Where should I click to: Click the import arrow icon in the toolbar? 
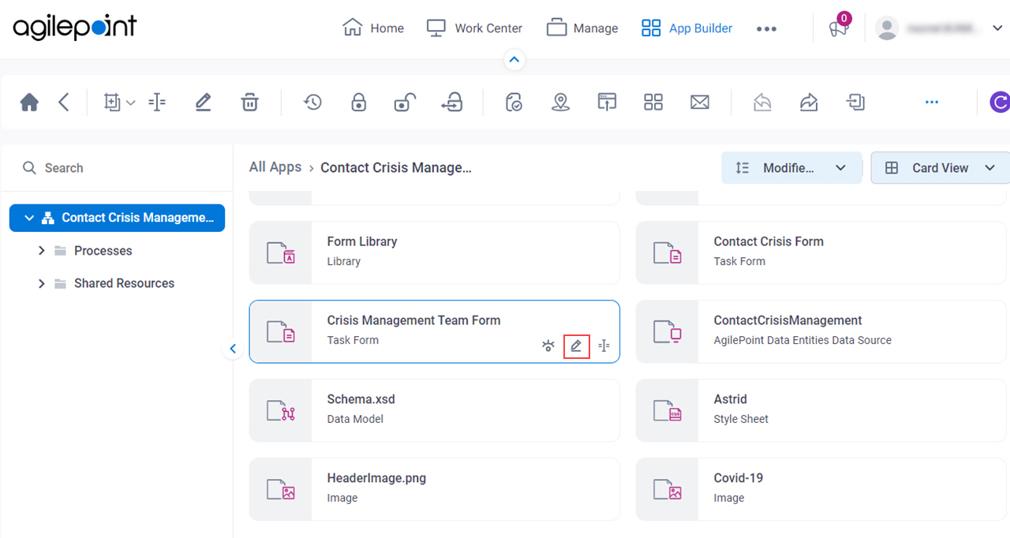pyautogui.click(x=855, y=102)
